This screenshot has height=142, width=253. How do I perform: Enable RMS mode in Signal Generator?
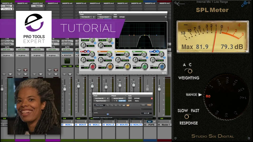tap(143, 105)
